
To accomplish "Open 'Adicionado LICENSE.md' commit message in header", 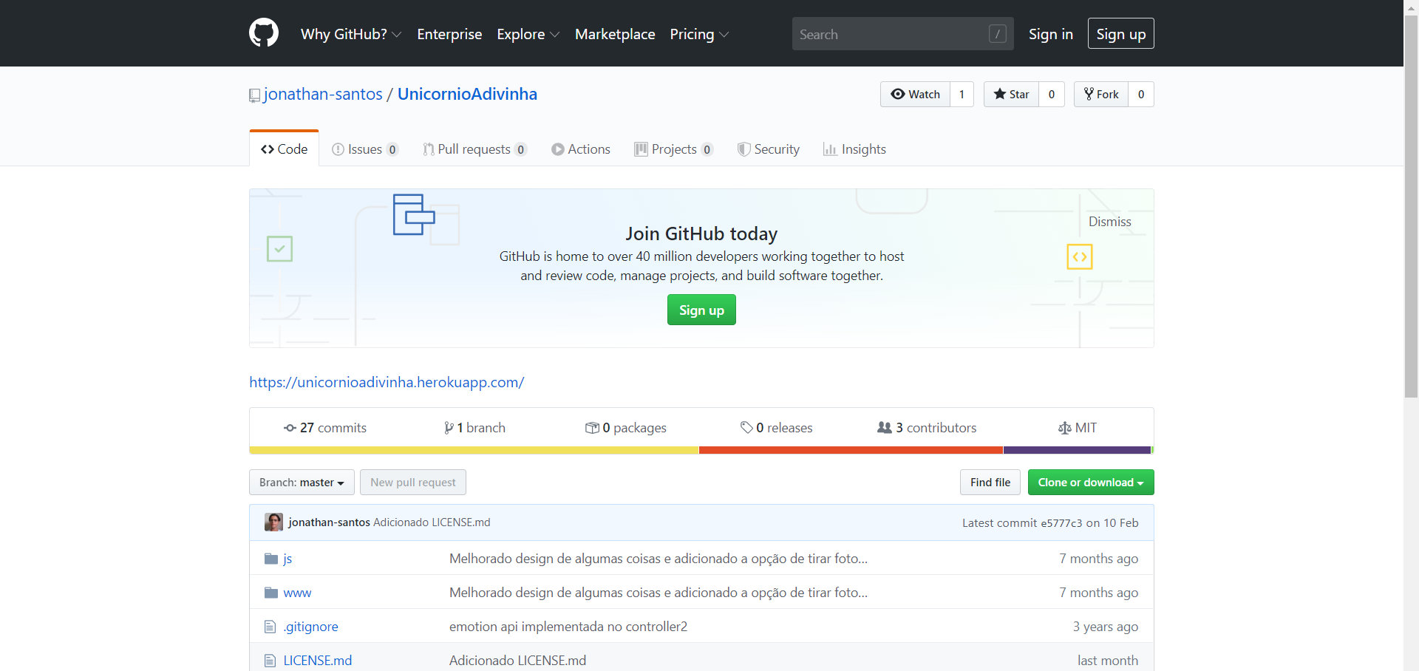I will [432, 522].
